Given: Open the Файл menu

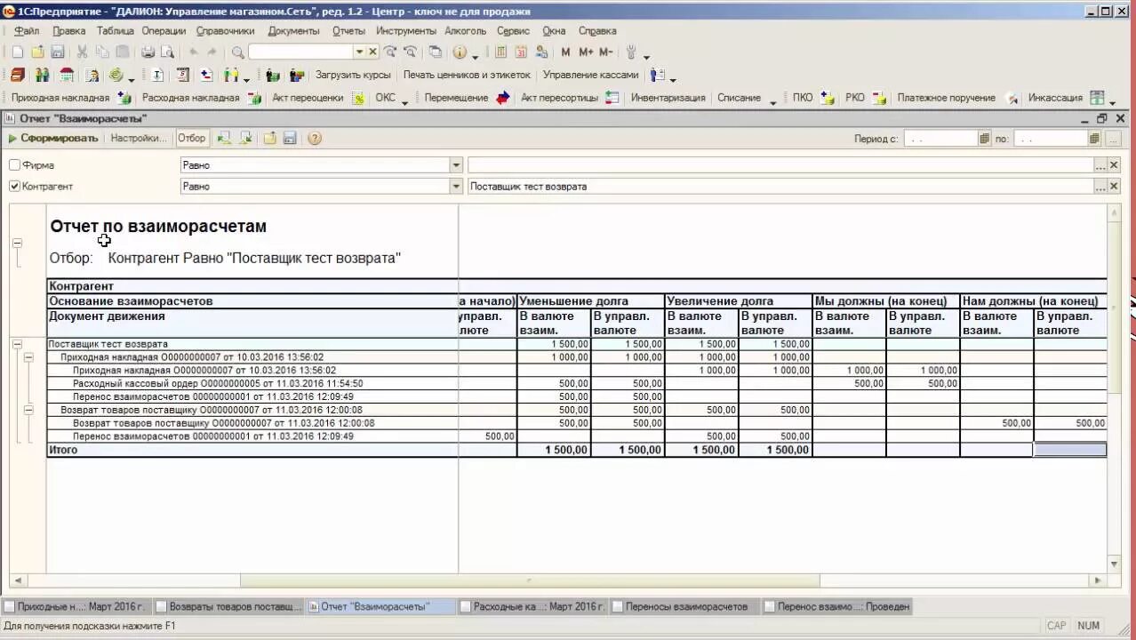Looking at the screenshot, I should point(27,30).
